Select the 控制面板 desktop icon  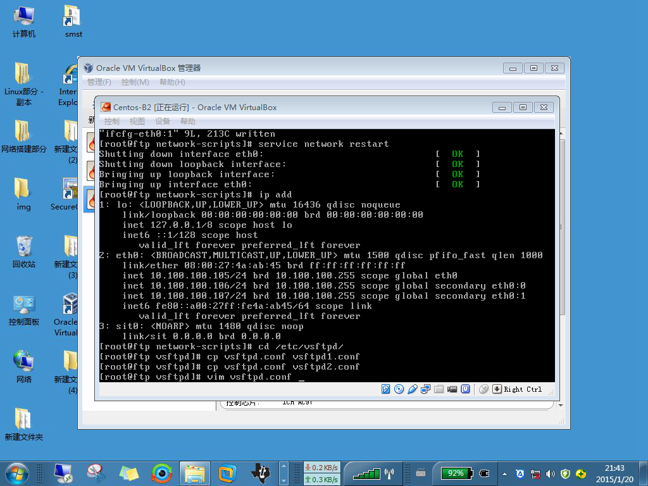click(24, 309)
